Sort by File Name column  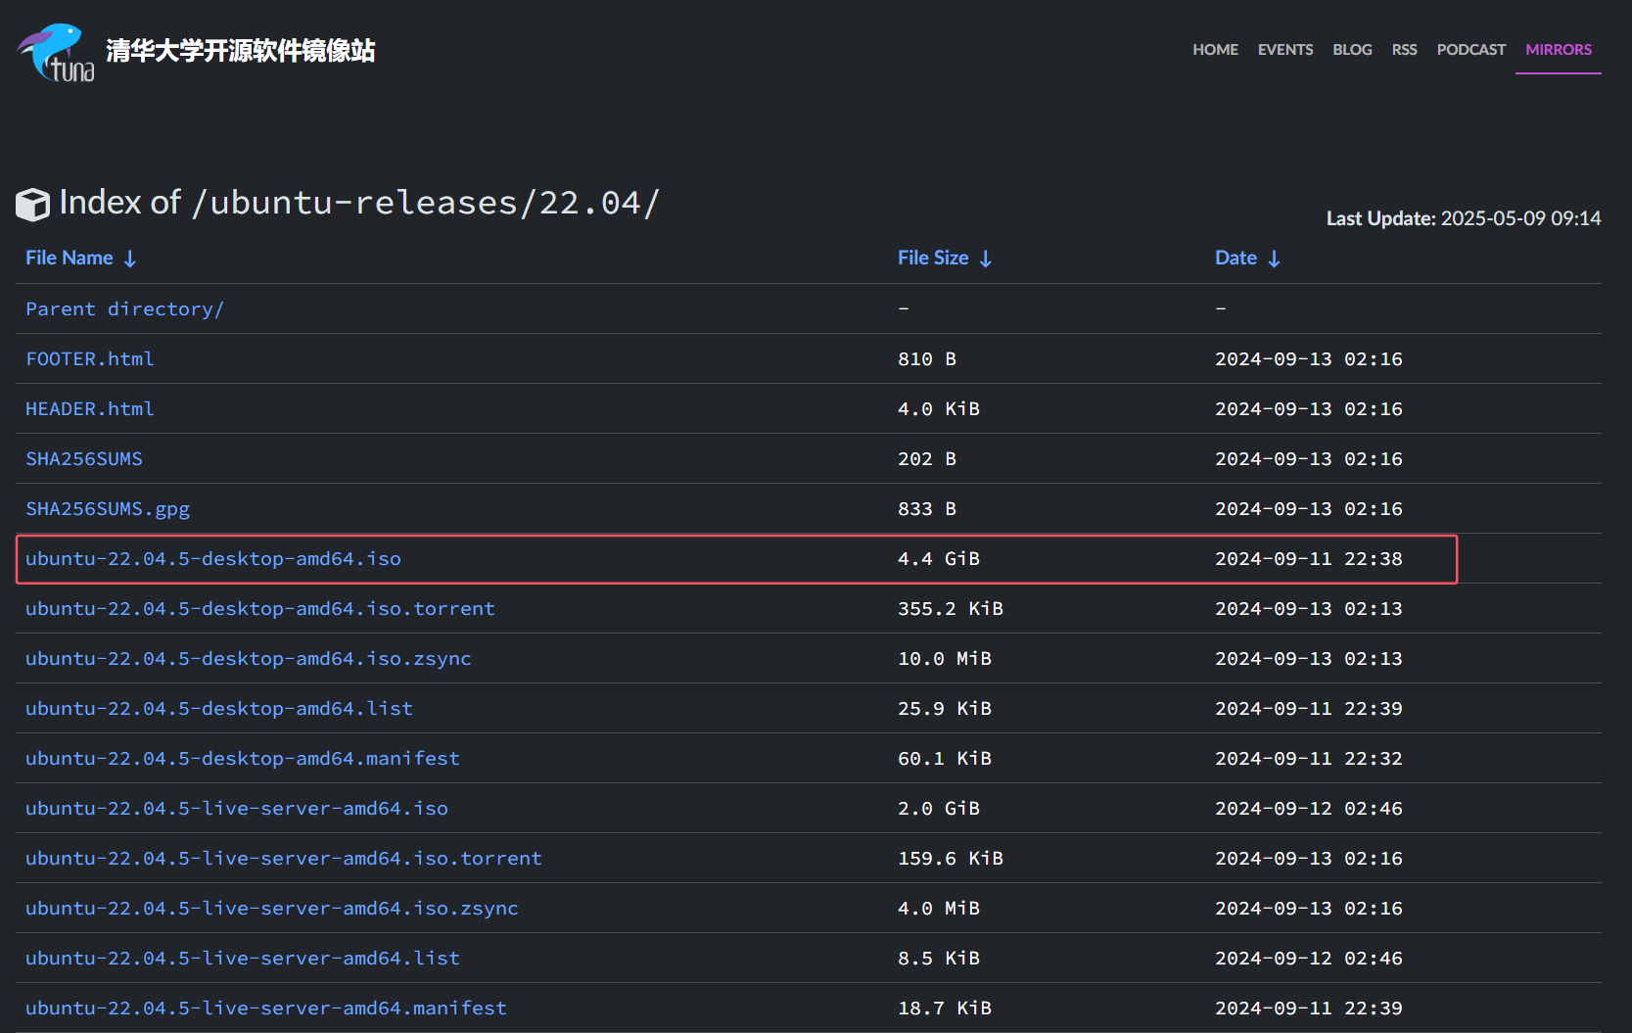[x=81, y=258]
